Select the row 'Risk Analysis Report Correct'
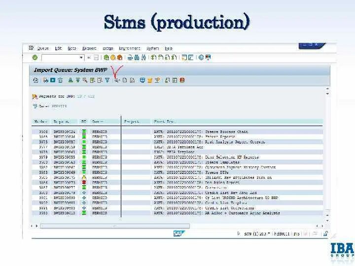 click(x=177, y=142)
